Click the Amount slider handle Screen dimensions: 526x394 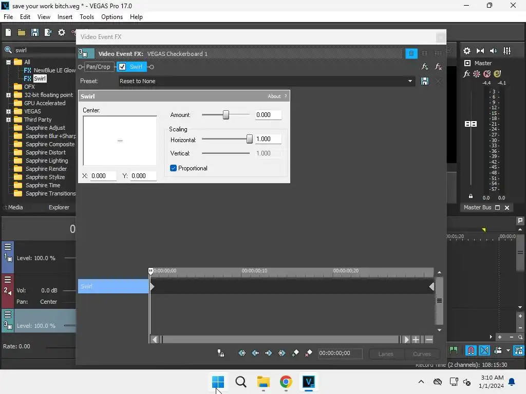(x=226, y=115)
